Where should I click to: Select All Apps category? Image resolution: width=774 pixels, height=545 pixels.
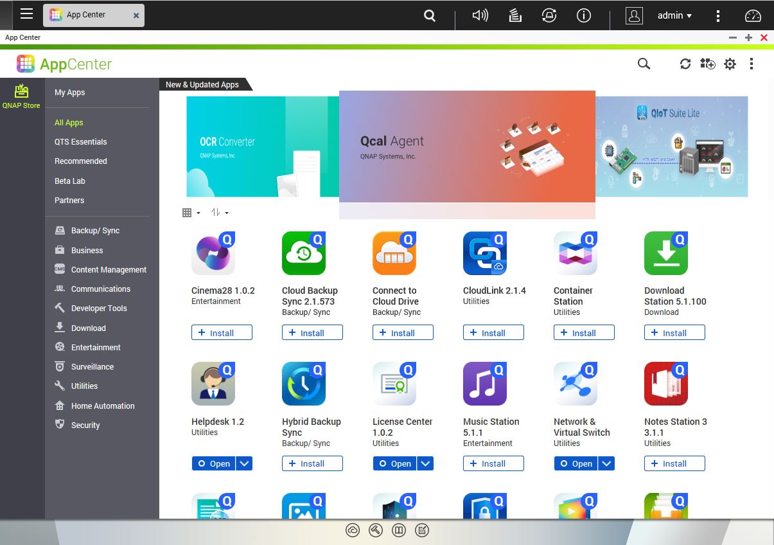tap(69, 123)
